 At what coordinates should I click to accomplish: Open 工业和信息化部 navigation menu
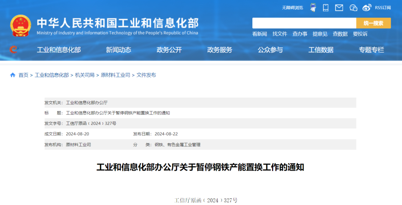59,50
